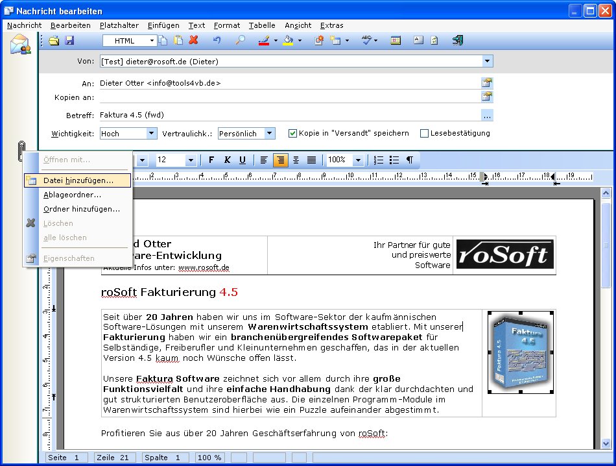Expand the Vertraulichkeit dropdown showing Persönlich

point(269,133)
